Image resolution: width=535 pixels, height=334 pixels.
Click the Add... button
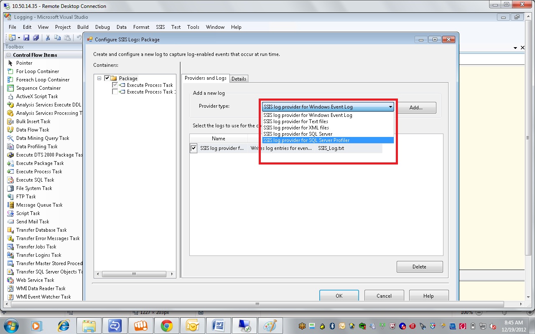tap(415, 107)
